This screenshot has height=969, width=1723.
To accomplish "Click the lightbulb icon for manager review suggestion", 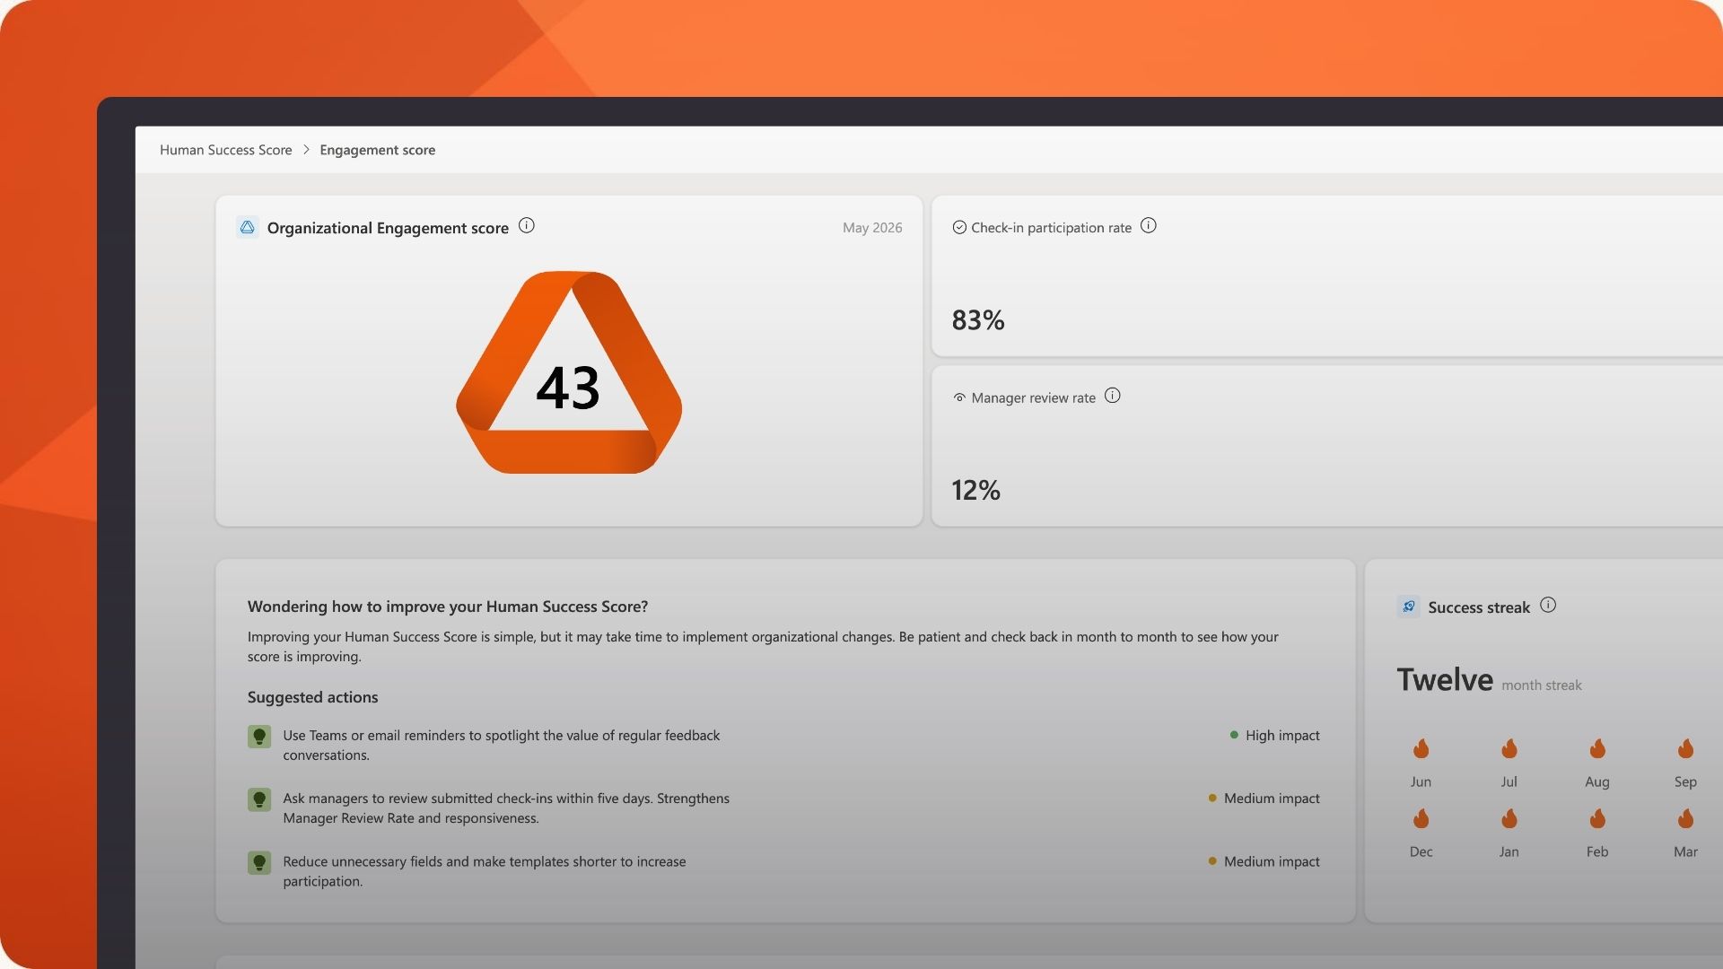I will pos(259,799).
